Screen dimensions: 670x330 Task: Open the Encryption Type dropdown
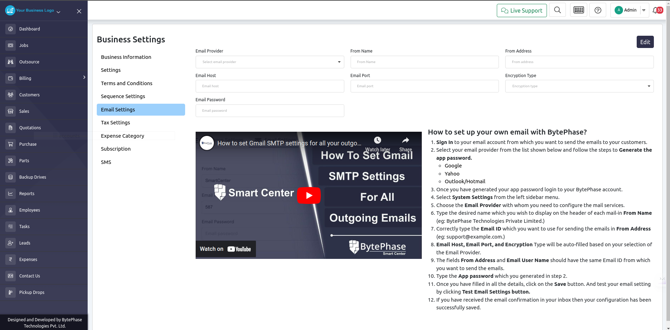[579, 86]
